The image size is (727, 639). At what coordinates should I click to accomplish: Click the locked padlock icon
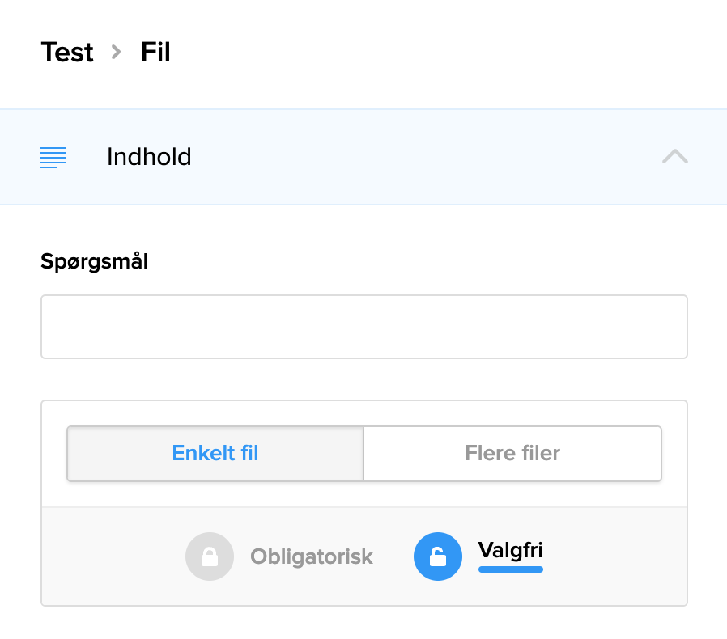click(210, 556)
